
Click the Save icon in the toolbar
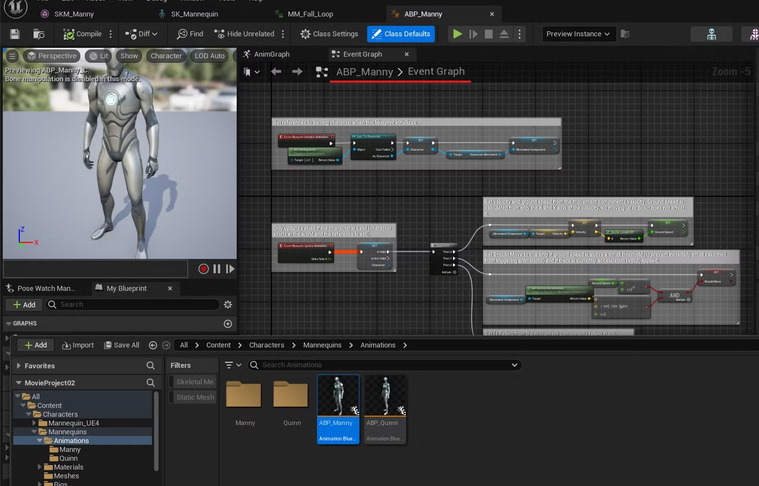15,34
